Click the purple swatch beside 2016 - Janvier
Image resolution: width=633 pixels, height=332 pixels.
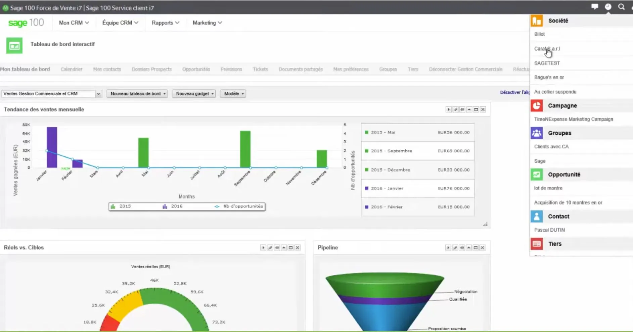coord(367,188)
